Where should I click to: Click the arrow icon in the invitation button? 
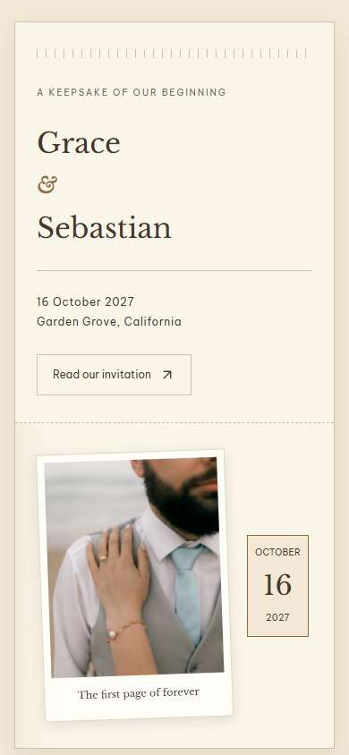(x=167, y=375)
